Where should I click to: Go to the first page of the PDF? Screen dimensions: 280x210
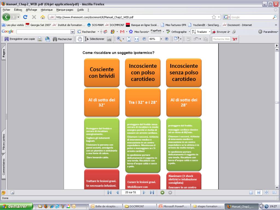pos(109,192)
